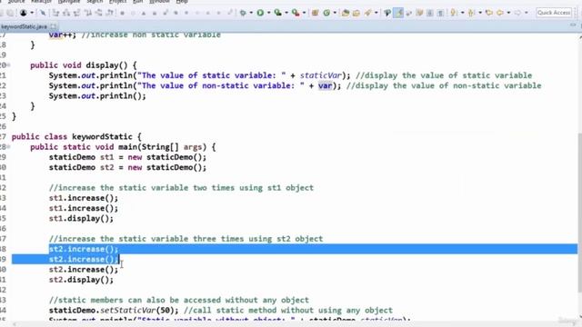Open the Forward history dropdown arrow

tap(526, 13)
